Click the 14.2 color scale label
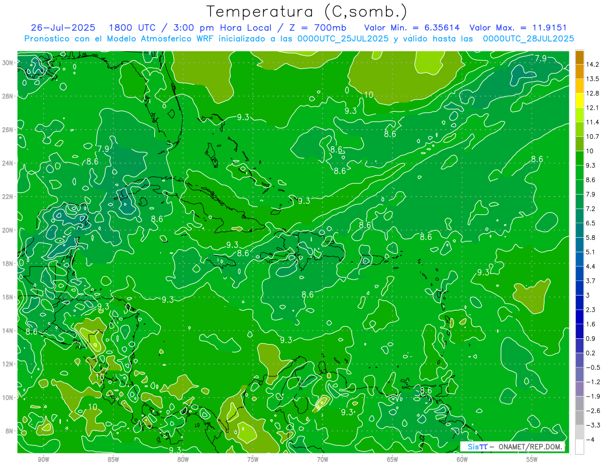 coord(592,64)
